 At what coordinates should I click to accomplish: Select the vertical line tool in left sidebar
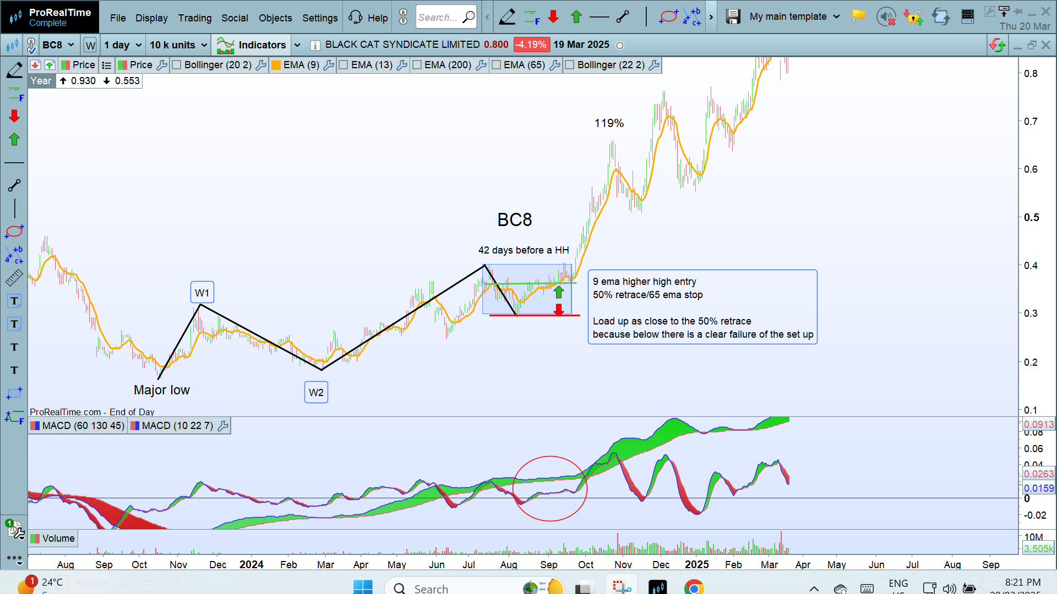[x=14, y=208]
